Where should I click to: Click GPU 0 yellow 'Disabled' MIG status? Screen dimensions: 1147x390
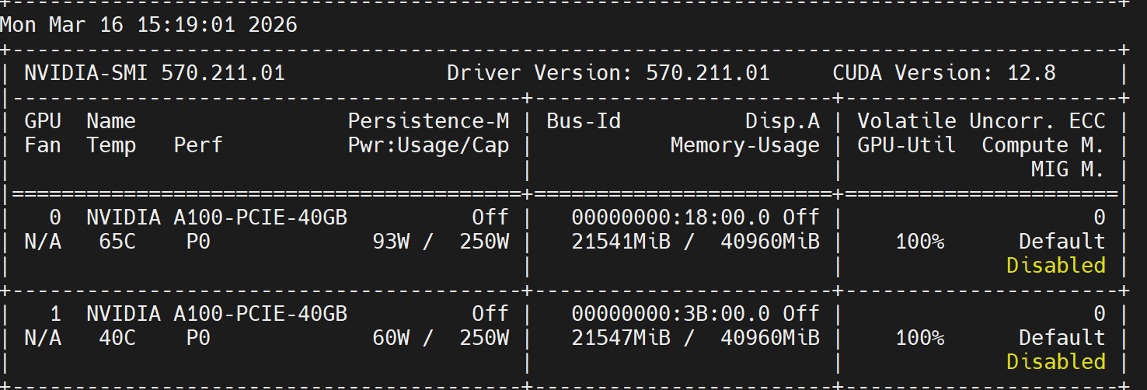pos(1056,266)
